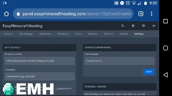The image size is (172, 96).
Task: Switch to the Backups tab
Action: tap(93, 34)
